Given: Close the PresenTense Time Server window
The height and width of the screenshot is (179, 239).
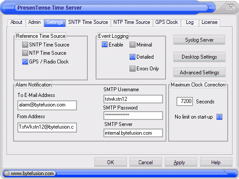Looking at the screenshot, I should click(x=231, y=7).
